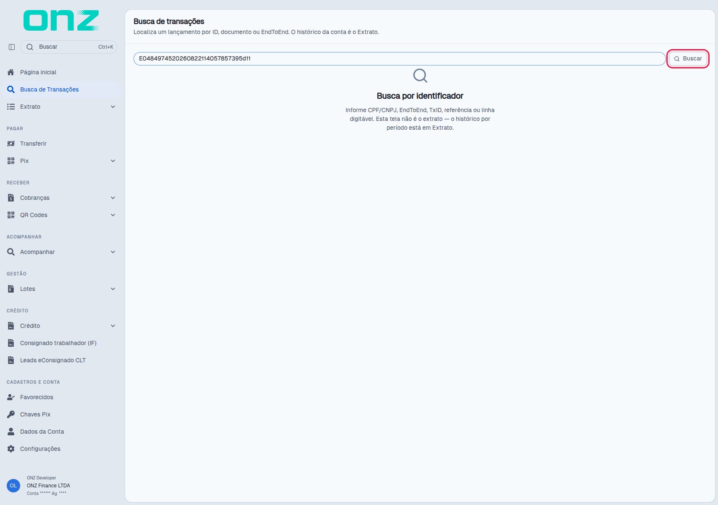Open the Transferir menu item
The image size is (718, 505).
coord(61,144)
